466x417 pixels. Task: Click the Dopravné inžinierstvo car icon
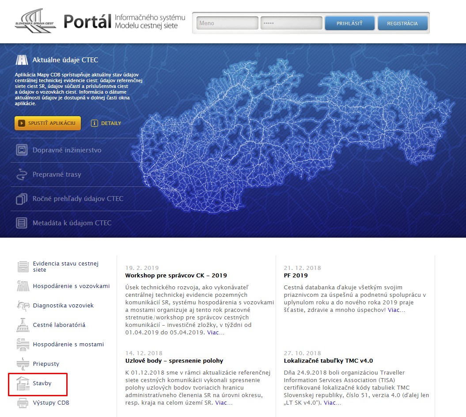pyautogui.click(x=21, y=150)
